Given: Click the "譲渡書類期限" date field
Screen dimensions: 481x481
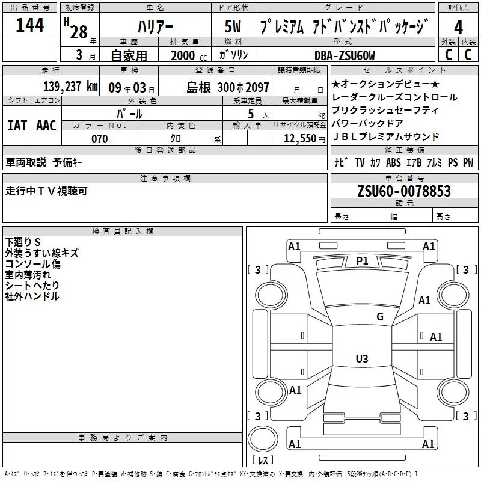Looking at the screenshot, I should [x=299, y=85].
